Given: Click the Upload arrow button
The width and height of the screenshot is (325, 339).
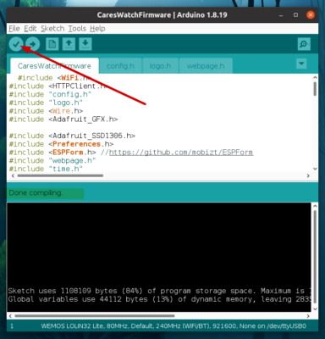Looking at the screenshot, I should click(33, 44).
